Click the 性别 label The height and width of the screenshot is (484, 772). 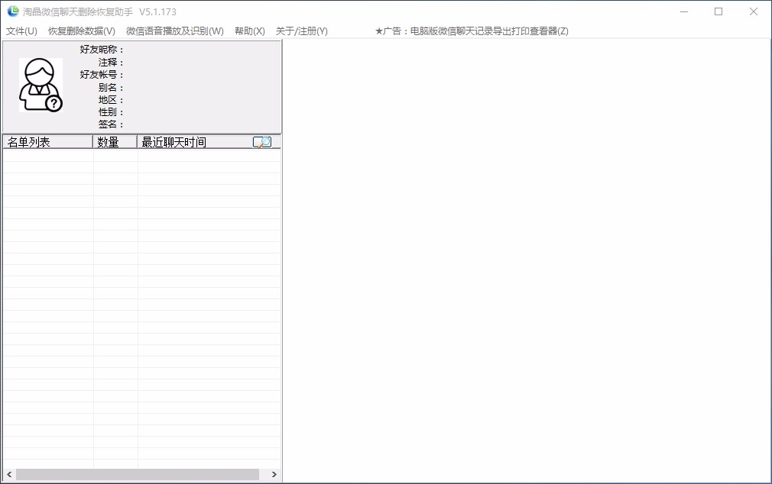pos(111,112)
